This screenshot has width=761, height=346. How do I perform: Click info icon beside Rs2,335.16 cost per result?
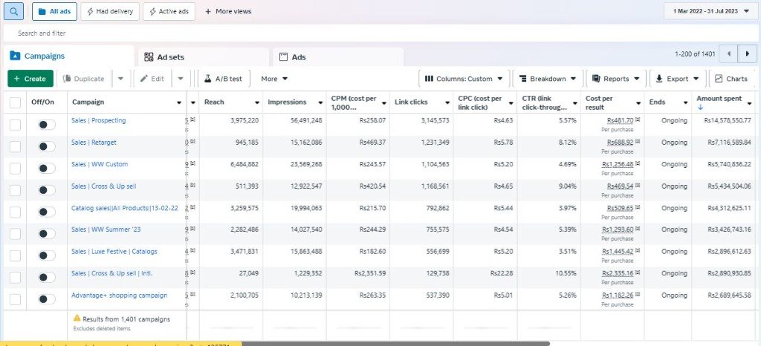[637, 272]
